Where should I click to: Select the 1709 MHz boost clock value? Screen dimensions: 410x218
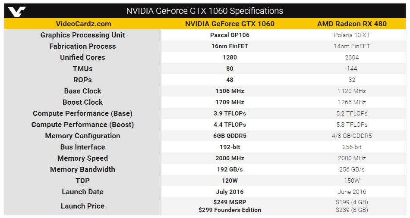point(230,102)
